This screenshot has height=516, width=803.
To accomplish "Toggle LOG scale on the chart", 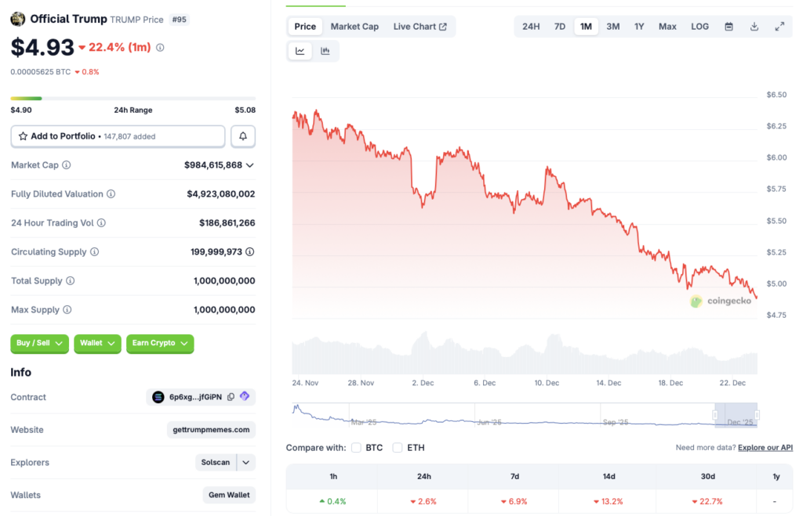I will (x=699, y=26).
